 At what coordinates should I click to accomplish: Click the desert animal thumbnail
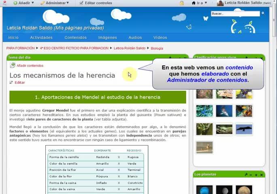point(205,148)
